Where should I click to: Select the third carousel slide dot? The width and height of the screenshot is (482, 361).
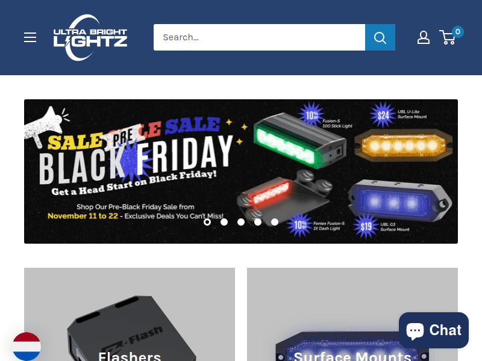241,222
